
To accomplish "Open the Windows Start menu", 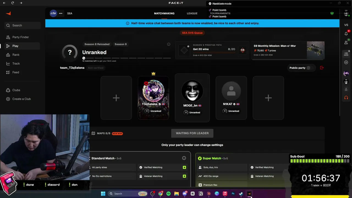I will click(x=103, y=194).
